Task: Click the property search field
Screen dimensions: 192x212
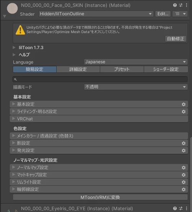Action: 100,79
